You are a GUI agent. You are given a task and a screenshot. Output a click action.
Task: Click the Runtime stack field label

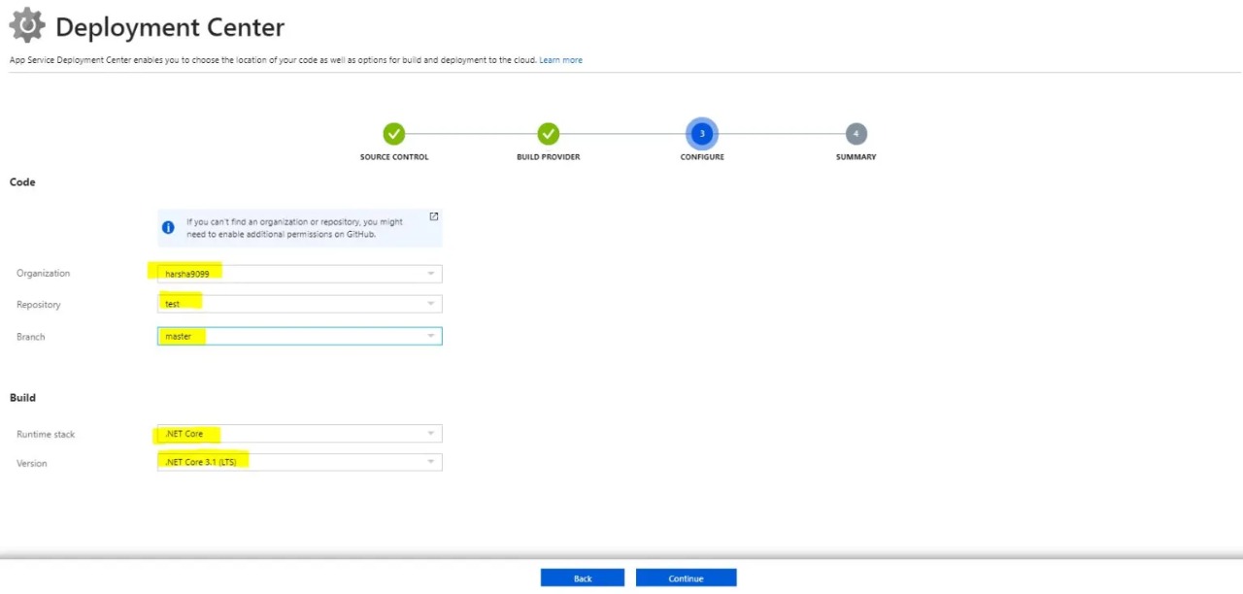(x=46, y=434)
